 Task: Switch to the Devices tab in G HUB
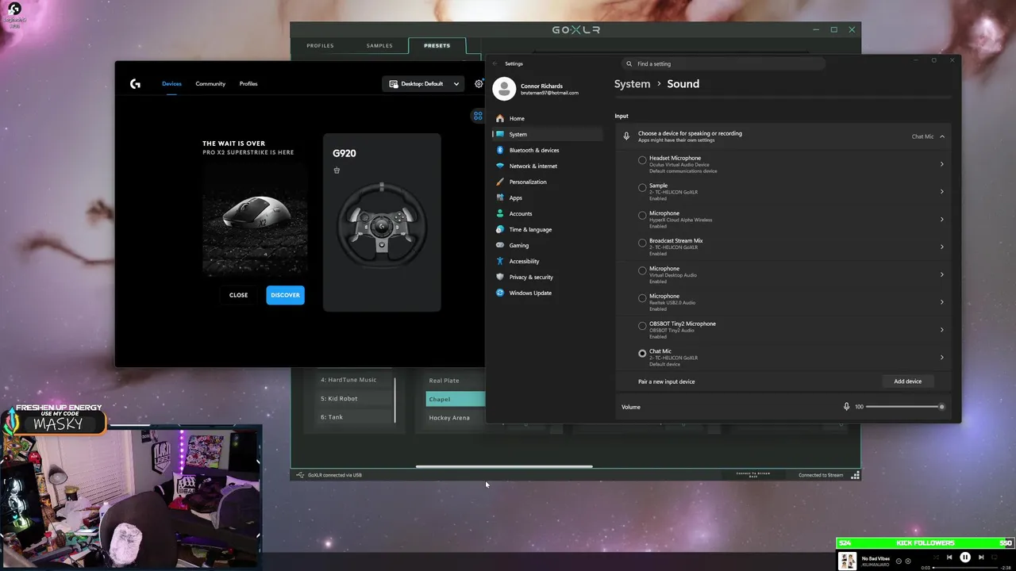171,84
